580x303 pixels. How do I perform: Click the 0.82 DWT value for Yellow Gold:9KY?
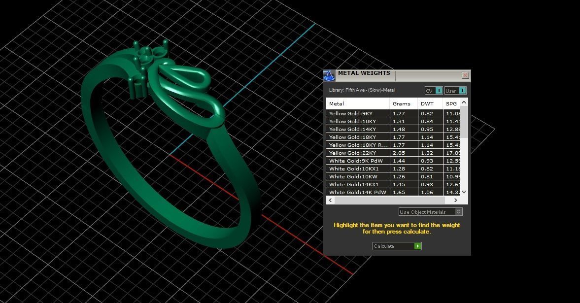click(x=427, y=114)
